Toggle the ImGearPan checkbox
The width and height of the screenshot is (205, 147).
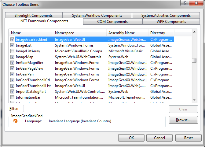click(13, 74)
